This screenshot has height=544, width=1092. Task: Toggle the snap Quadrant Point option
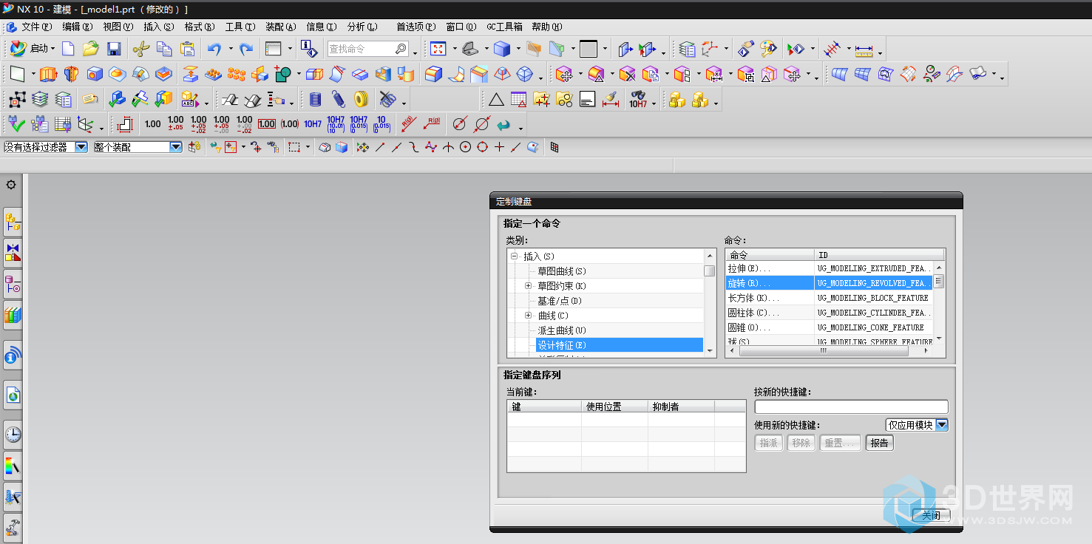(483, 147)
